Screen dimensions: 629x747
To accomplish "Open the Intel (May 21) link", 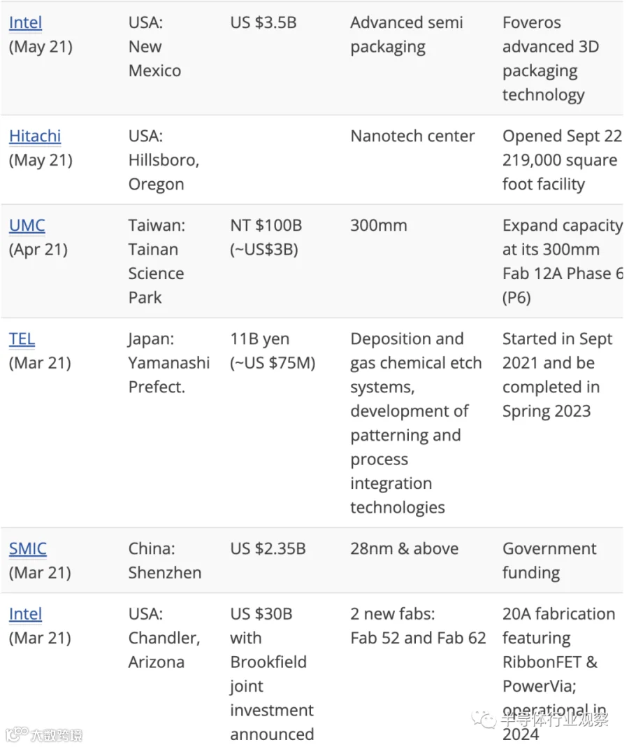I will pos(25,23).
